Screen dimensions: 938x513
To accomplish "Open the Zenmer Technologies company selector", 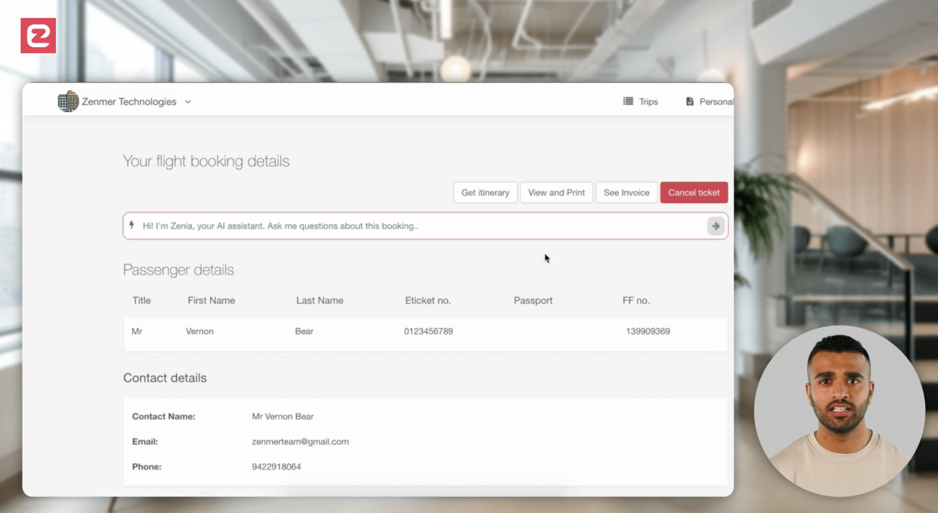I will [x=129, y=102].
